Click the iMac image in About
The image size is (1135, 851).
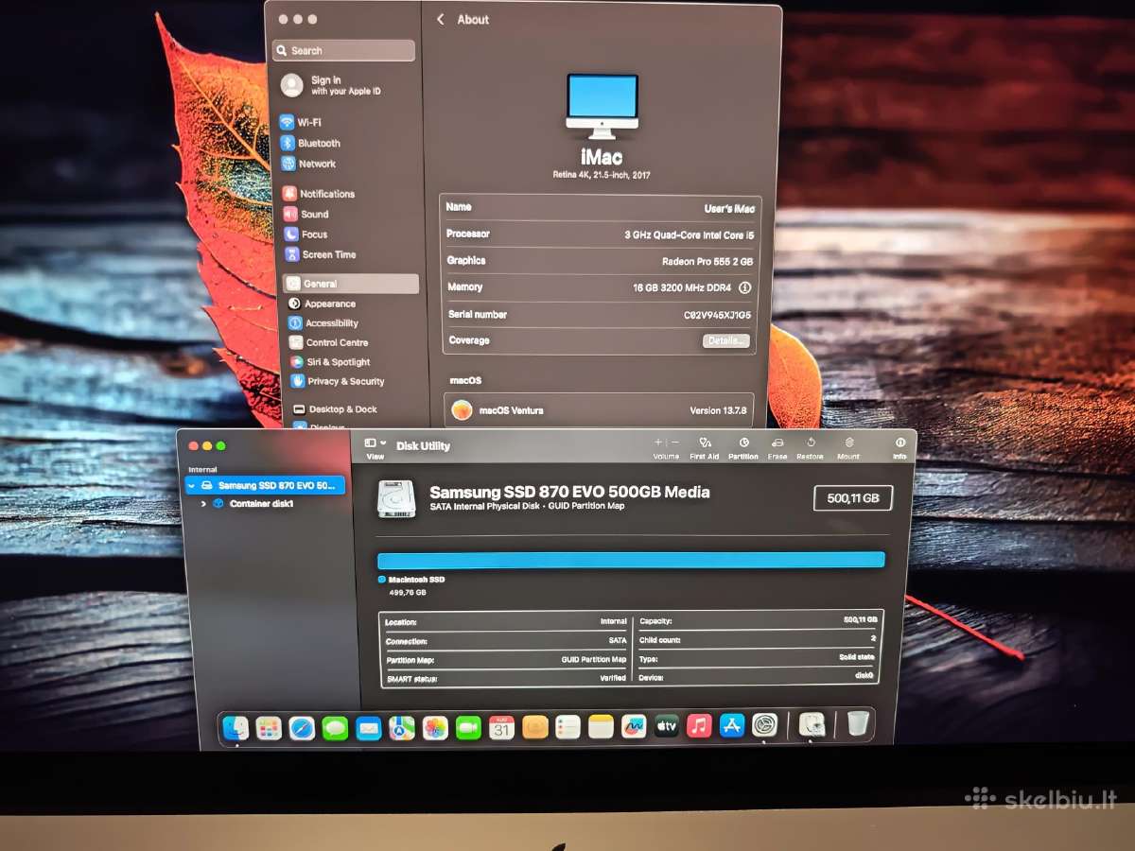pyautogui.click(x=602, y=106)
